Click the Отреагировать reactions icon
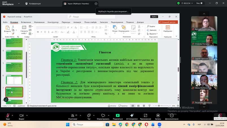 [103, 116]
